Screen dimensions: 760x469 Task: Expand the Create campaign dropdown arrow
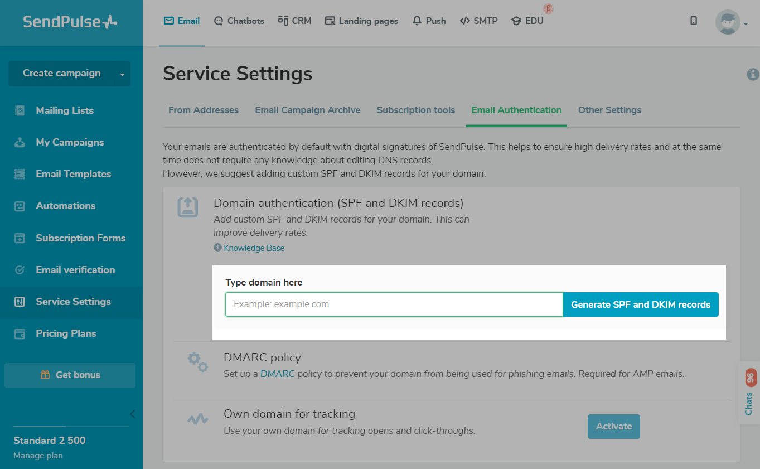coord(122,74)
